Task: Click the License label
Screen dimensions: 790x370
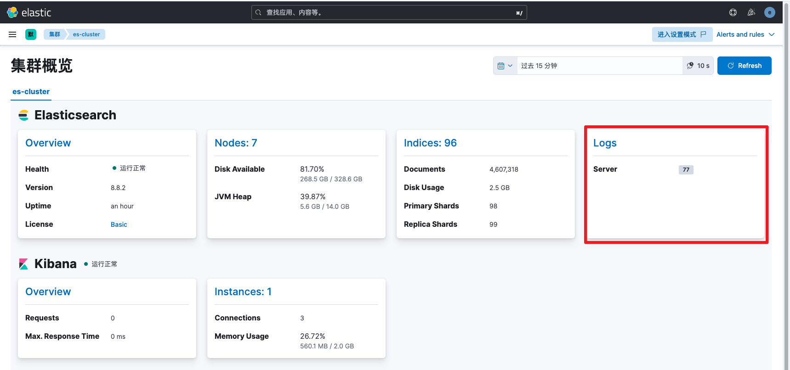Action: click(39, 224)
